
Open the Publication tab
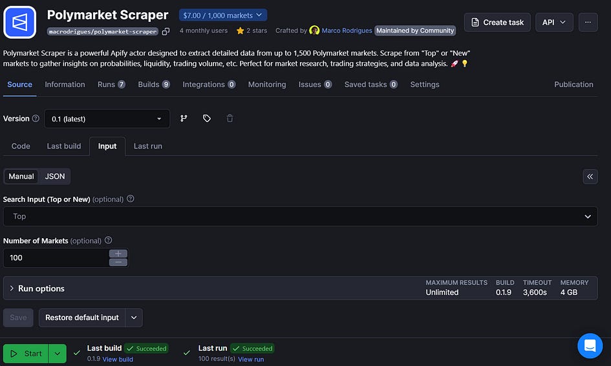click(573, 85)
